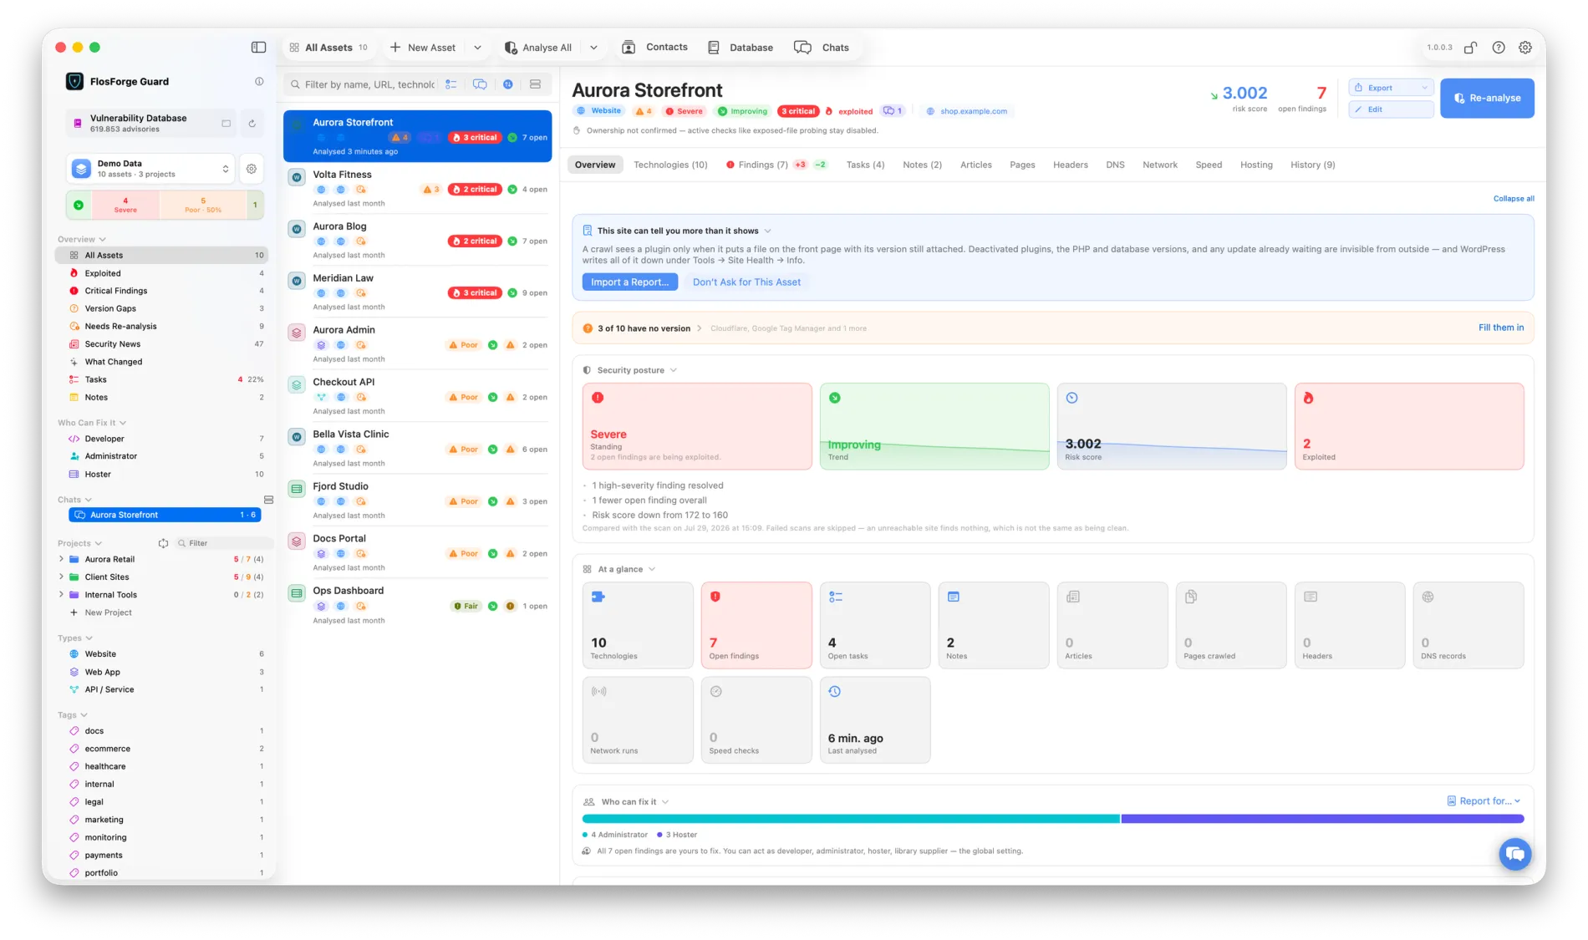Image resolution: width=1588 pixels, height=940 pixels.
Task: Open the Database toolbar item
Action: 740,48
